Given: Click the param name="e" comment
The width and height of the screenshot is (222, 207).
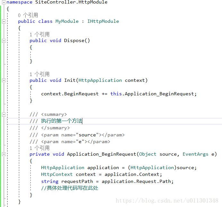Looking at the screenshot, I should point(70,142).
